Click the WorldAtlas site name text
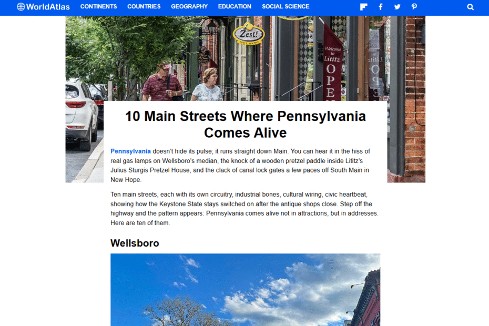 tap(48, 7)
